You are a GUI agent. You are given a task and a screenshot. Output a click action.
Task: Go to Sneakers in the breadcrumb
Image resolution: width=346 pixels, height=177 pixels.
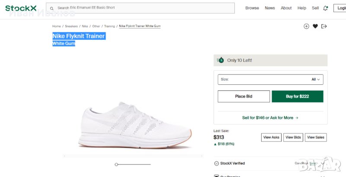click(x=71, y=26)
